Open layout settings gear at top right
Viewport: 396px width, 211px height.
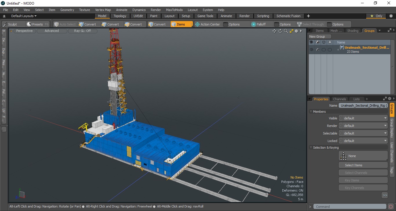click(x=391, y=16)
